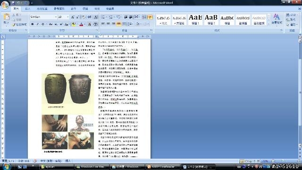Click Center alignment icon

coord(109,24)
